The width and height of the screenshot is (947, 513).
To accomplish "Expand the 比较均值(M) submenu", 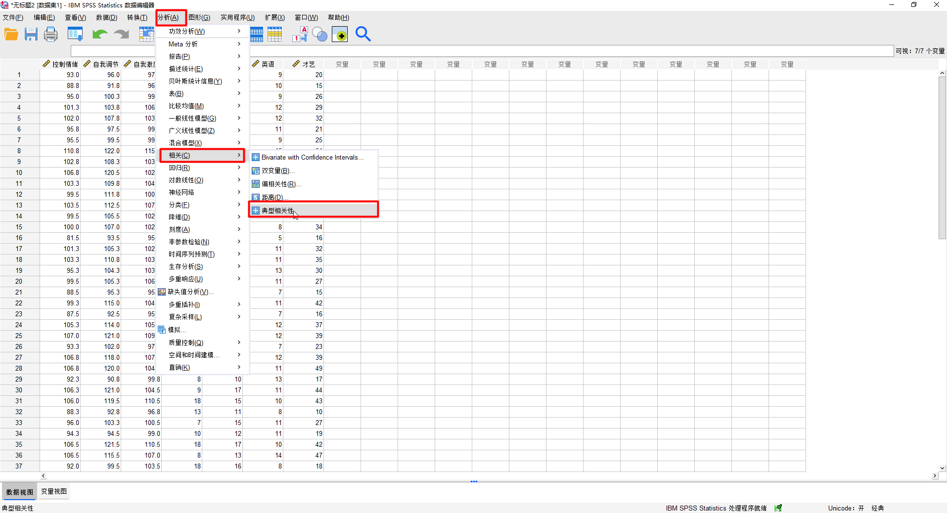I will click(x=202, y=106).
